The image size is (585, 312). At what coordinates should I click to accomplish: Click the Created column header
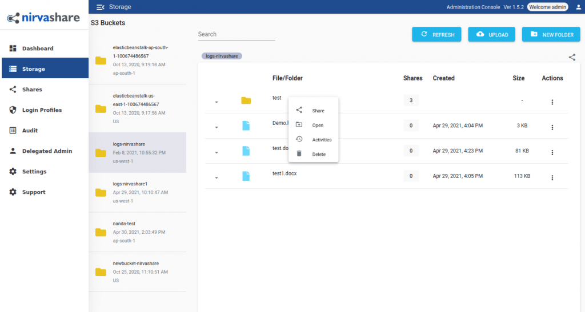(x=443, y=78)
